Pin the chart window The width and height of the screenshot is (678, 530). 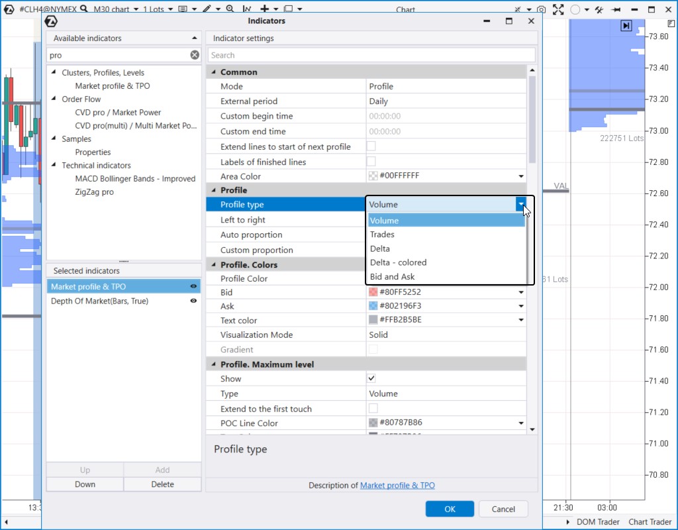click(x=616, y=9)
